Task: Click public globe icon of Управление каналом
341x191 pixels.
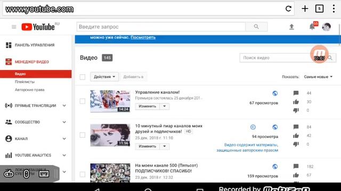Action: coord(275,93)
